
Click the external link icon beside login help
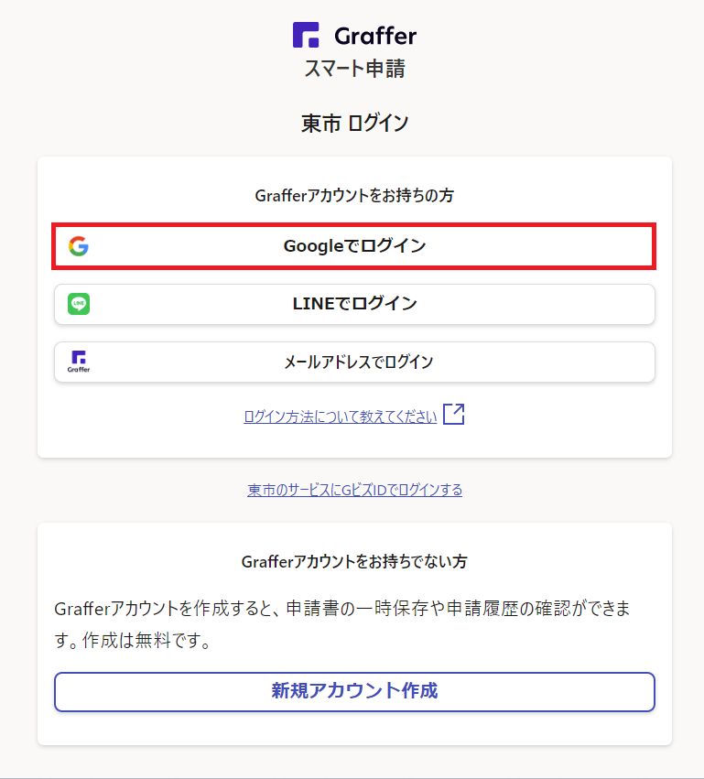coord(454,415)
